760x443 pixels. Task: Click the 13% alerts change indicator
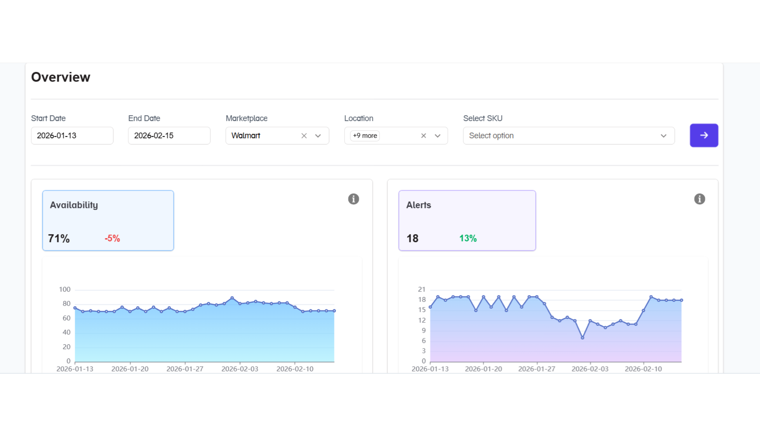tap(468, 239)
